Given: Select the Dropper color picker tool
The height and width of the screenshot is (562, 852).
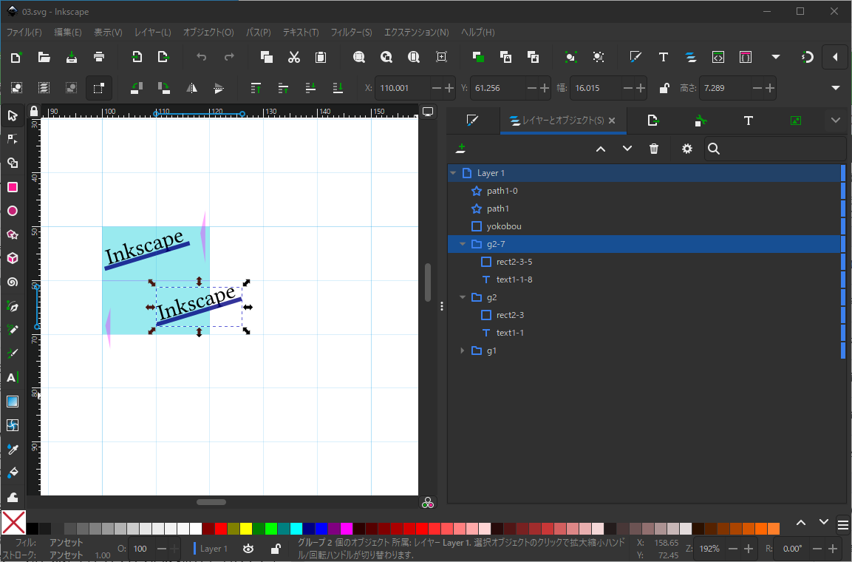Looking at the screenshot, I should (13, 449).
